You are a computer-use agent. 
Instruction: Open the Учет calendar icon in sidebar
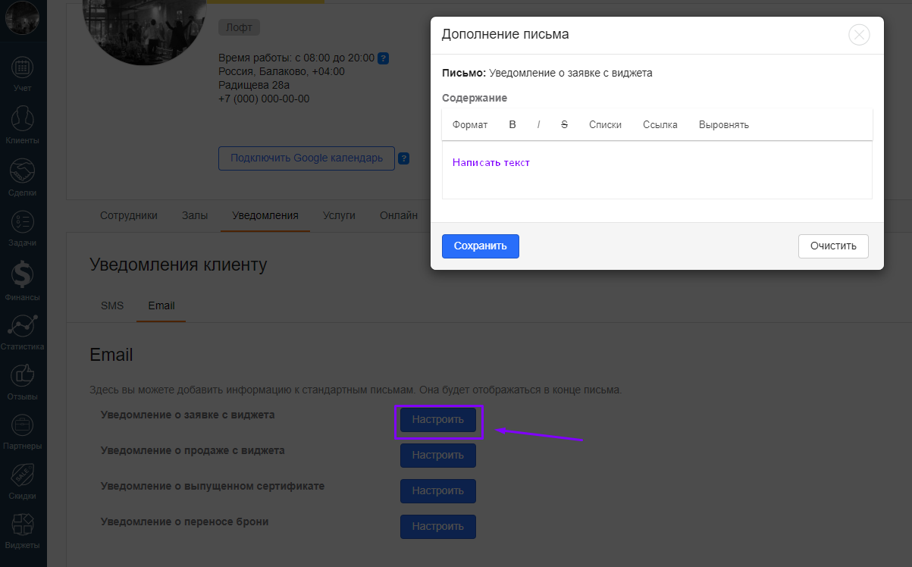tap(23, 67)
